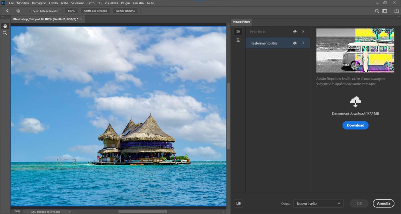Open the Output Nuovo livello dropdown

pos(318,203)
